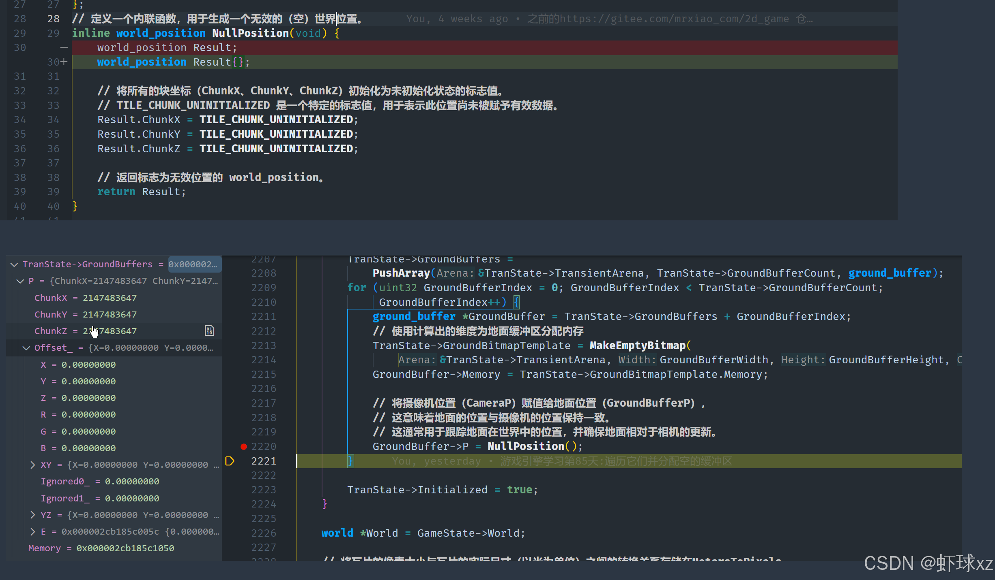Select the Y = 0.00000000 row
This screenshot has height=580, width=995.
(114, 382)
